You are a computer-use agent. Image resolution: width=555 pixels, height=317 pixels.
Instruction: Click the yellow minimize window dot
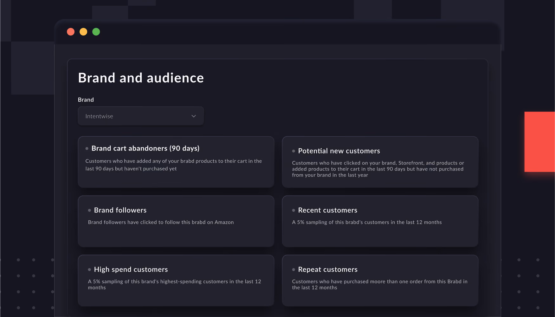[83, 32]
